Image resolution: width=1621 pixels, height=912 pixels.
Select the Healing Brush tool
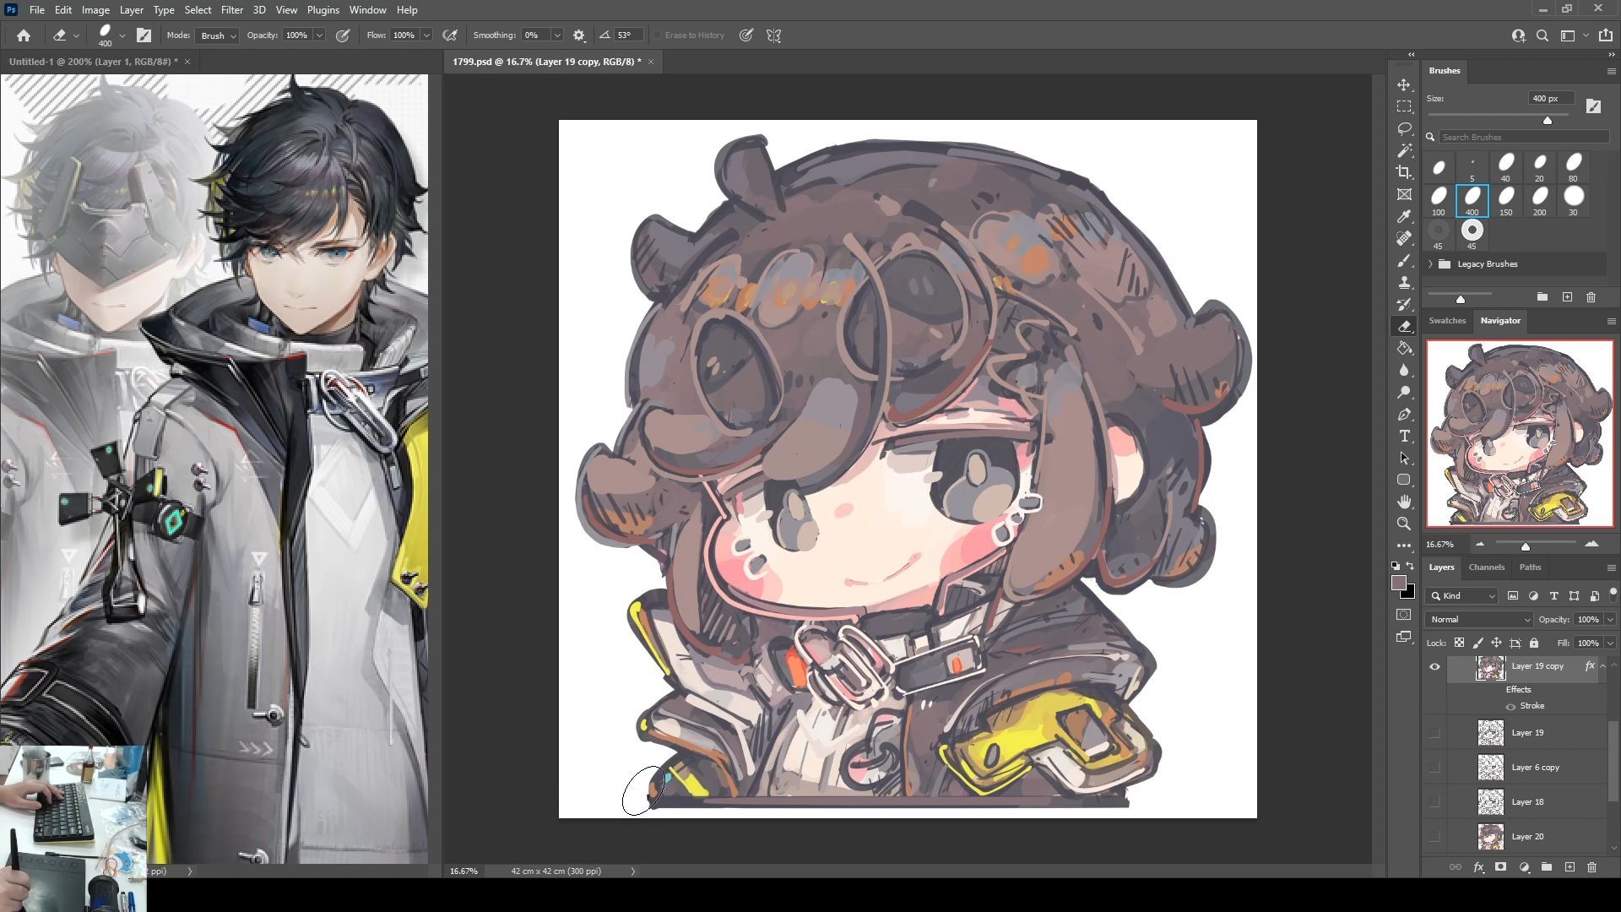click(1404, 238)
